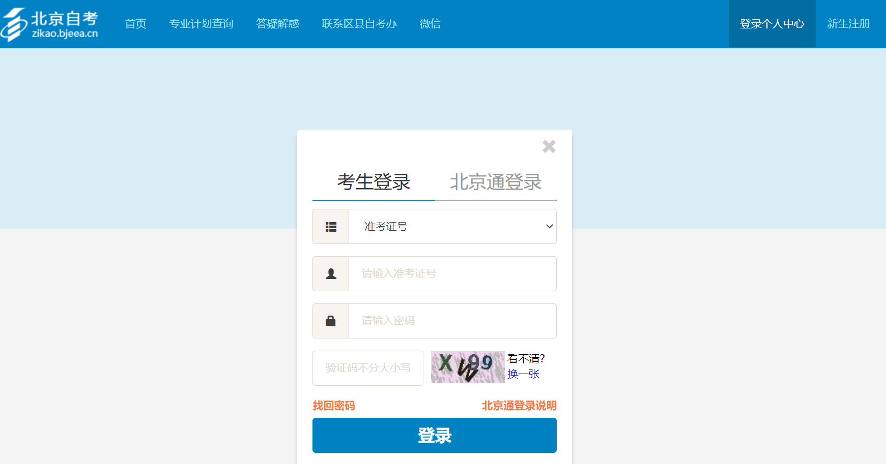Switch to the 考生登录 tab
Image resolution: width=886 pixels, height=464 pixels.
click(374, 182)
